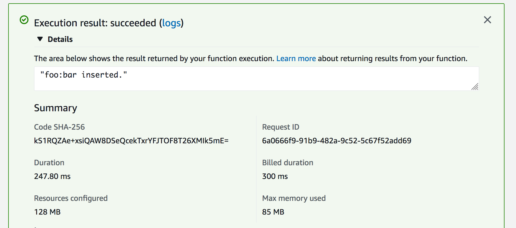Dismiss the execution result panel with X

click(x=487, y=20)
